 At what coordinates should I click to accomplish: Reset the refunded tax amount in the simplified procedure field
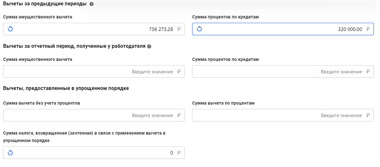[10, 153]
